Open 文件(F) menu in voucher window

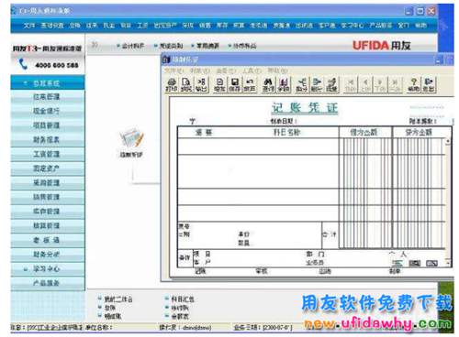point(174,71)
